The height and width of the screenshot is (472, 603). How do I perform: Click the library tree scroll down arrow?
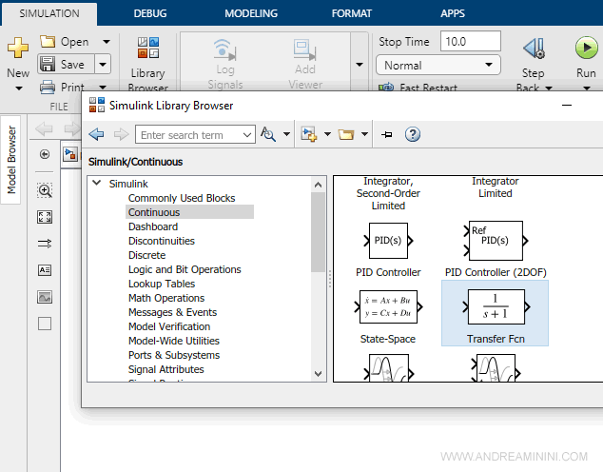pyautogui.click(x=318, y=374)
